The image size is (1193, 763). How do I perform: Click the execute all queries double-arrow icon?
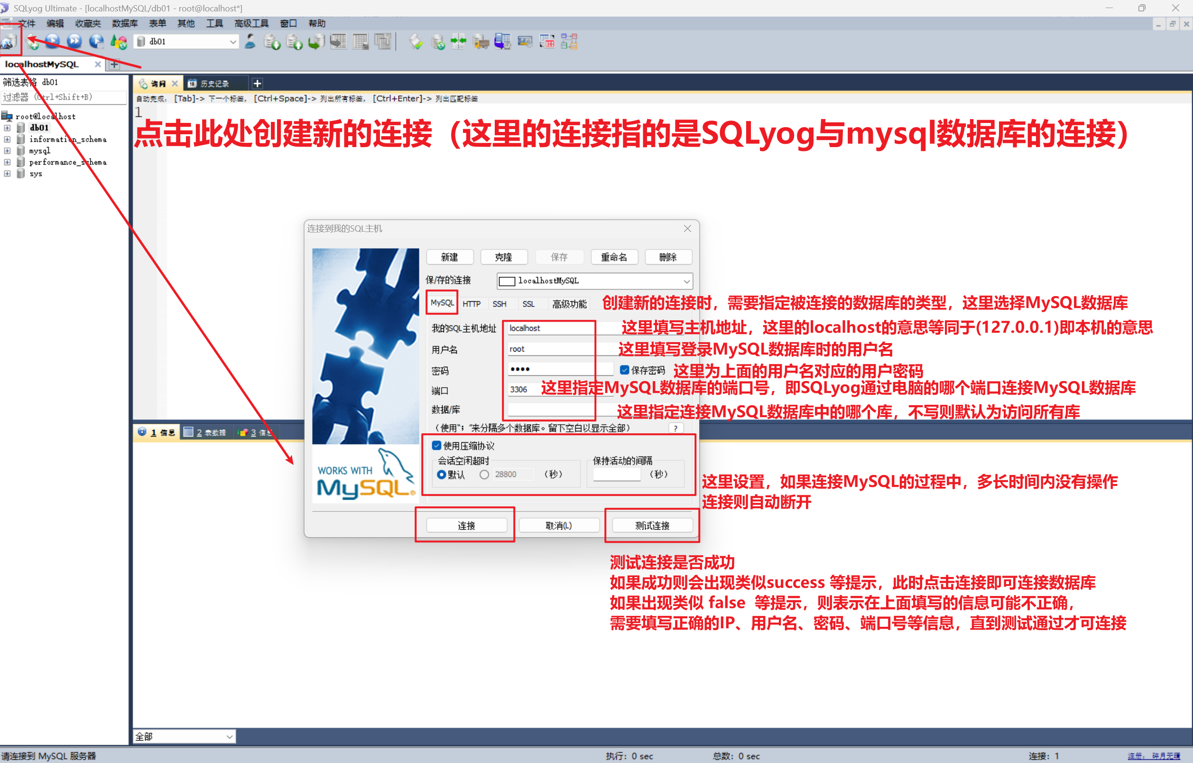(74, 42)
